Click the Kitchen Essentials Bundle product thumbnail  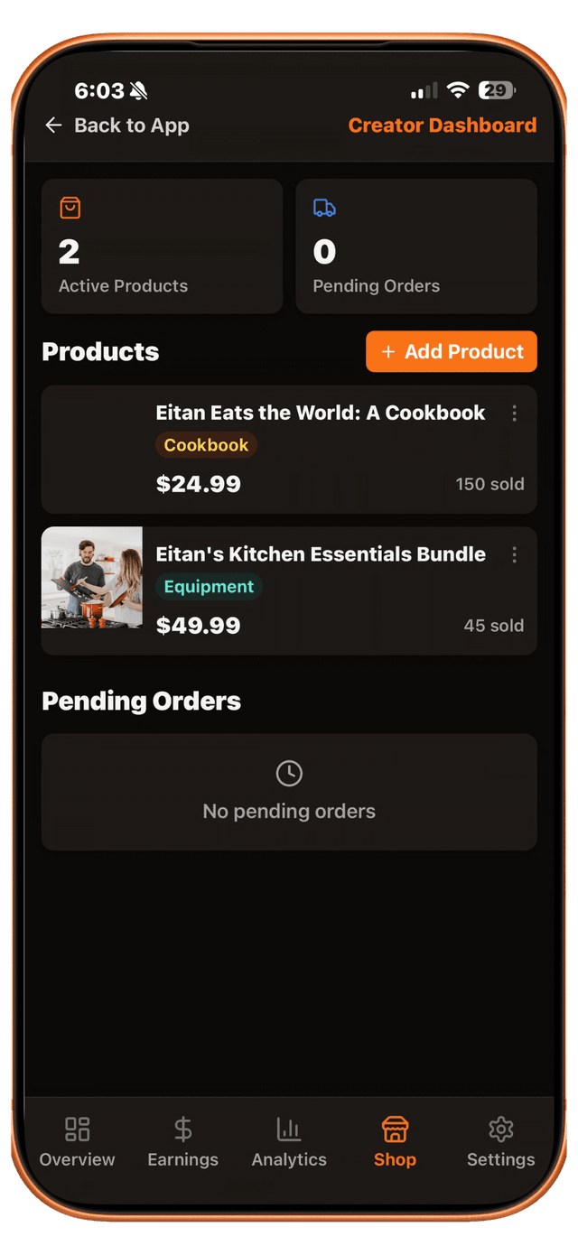pyautogui.click(x=91, y=578)
